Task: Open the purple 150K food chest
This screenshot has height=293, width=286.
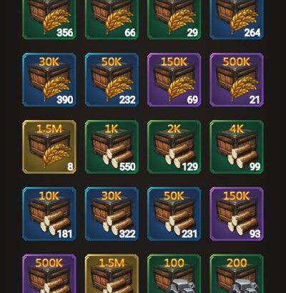Action: tap(174, 80)
